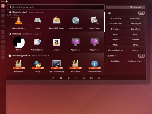The height and width of the screenshot is (114, 152).
Task: Click the All button for Type
Action: [141, 13]
